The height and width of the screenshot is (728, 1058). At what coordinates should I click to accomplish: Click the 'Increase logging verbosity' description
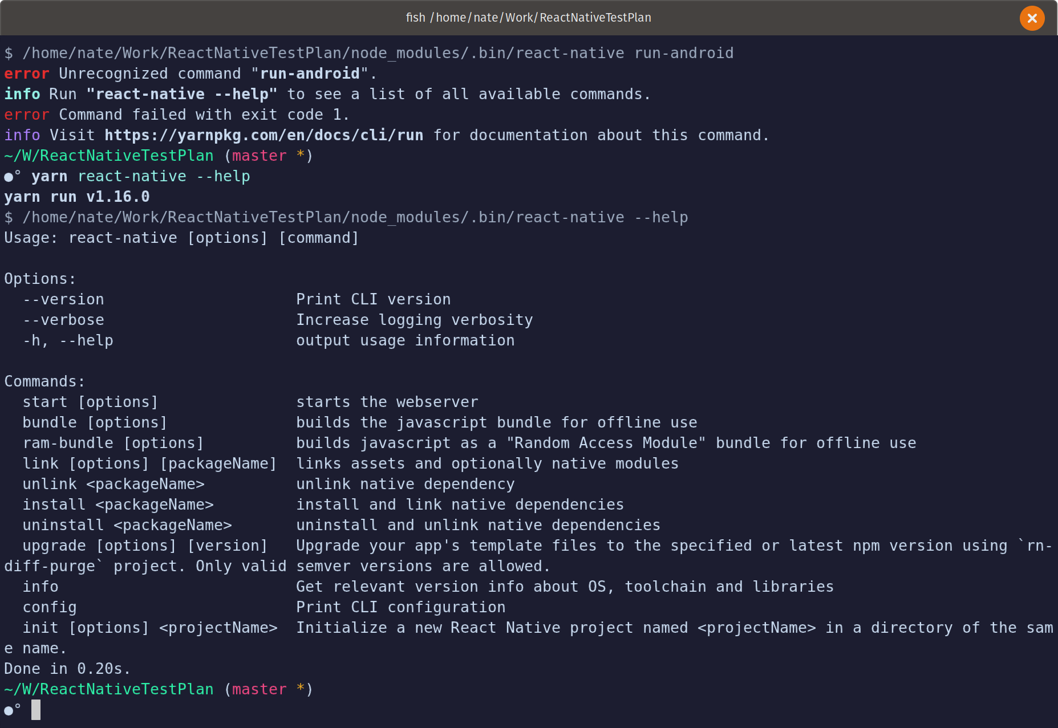415,320
